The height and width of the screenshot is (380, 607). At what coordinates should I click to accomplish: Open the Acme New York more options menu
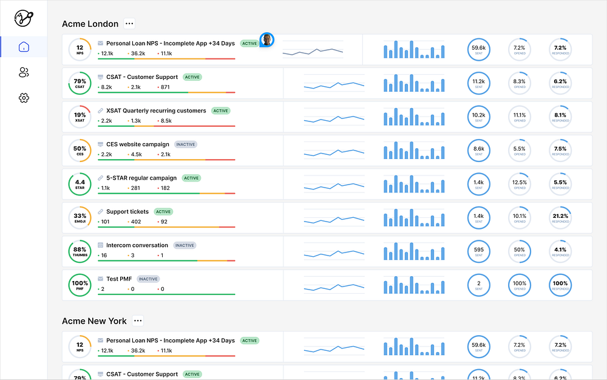click(138, 321)
